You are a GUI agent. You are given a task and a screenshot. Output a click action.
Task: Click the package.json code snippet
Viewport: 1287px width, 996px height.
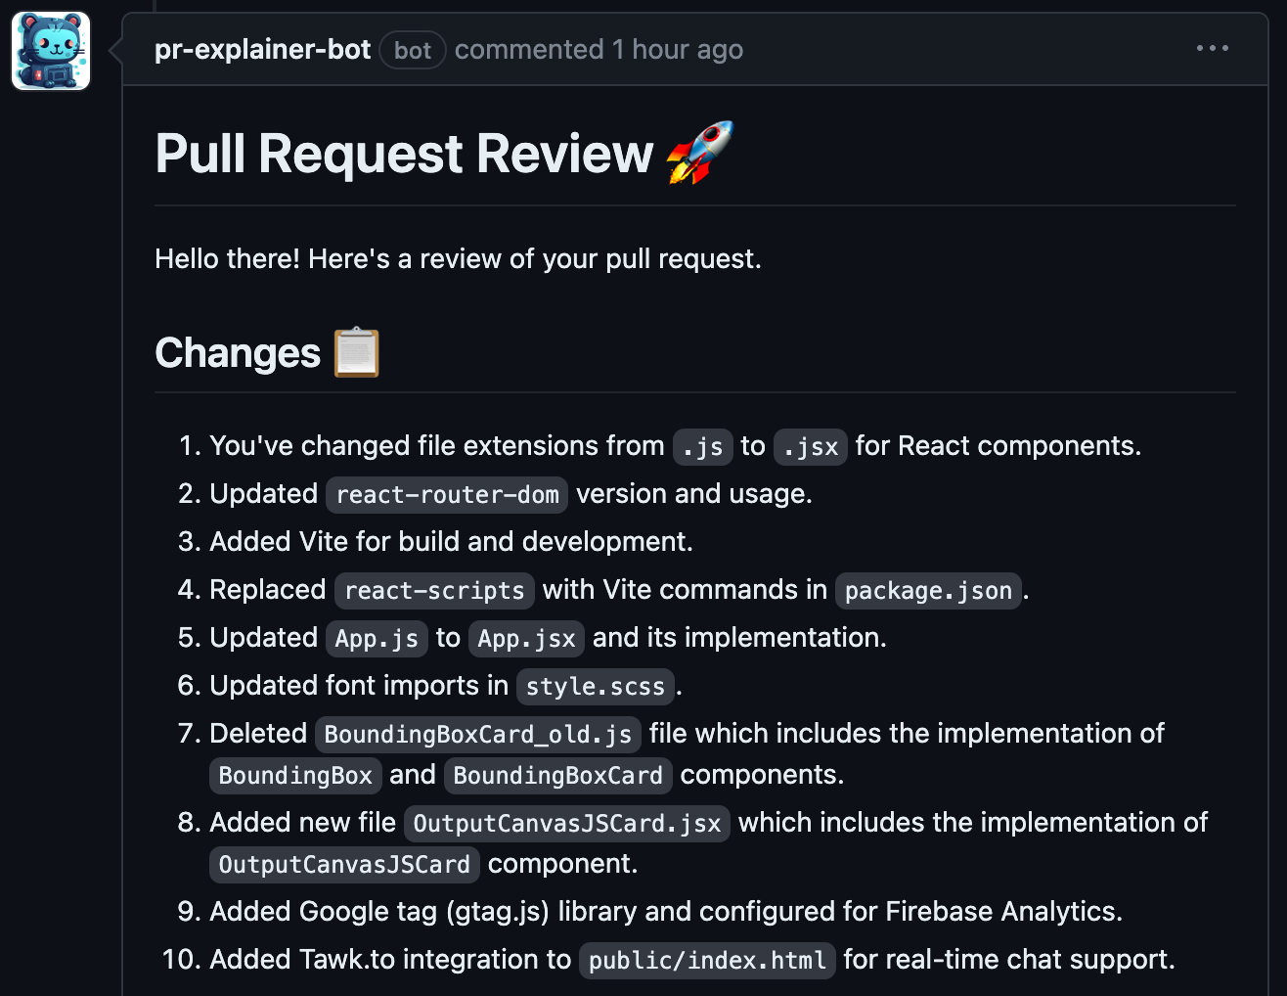coord(927,590)
